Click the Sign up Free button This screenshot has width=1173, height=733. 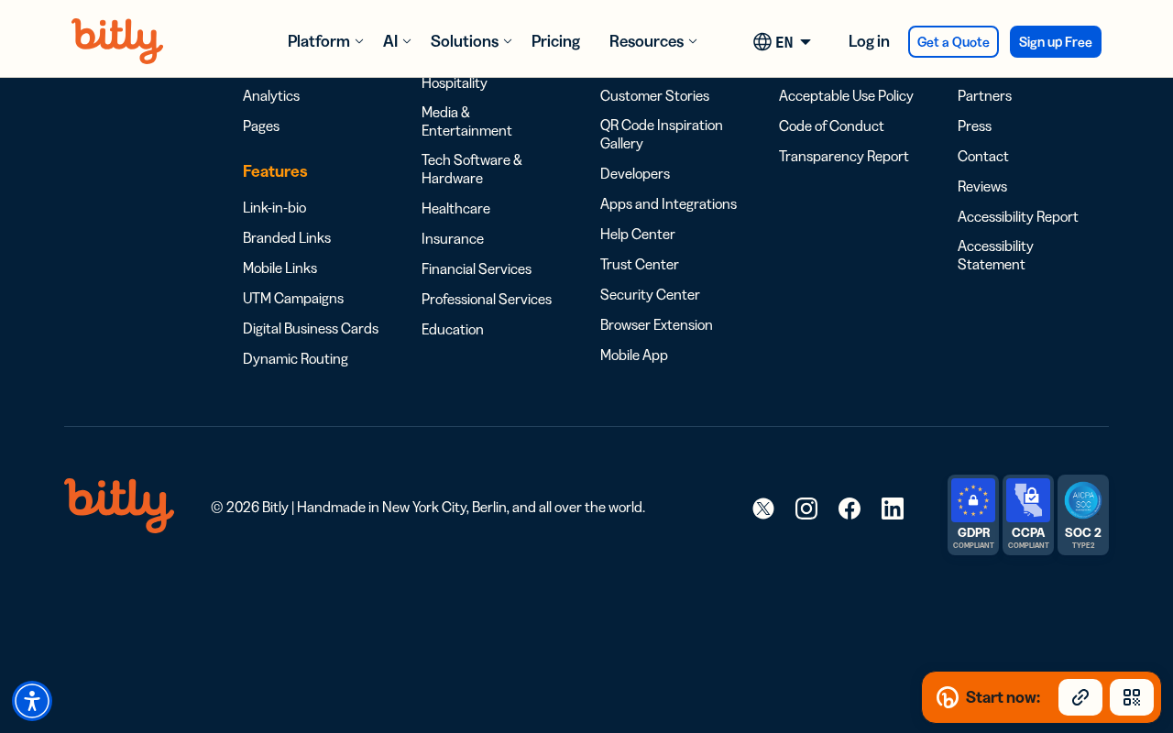(1056, 42)
